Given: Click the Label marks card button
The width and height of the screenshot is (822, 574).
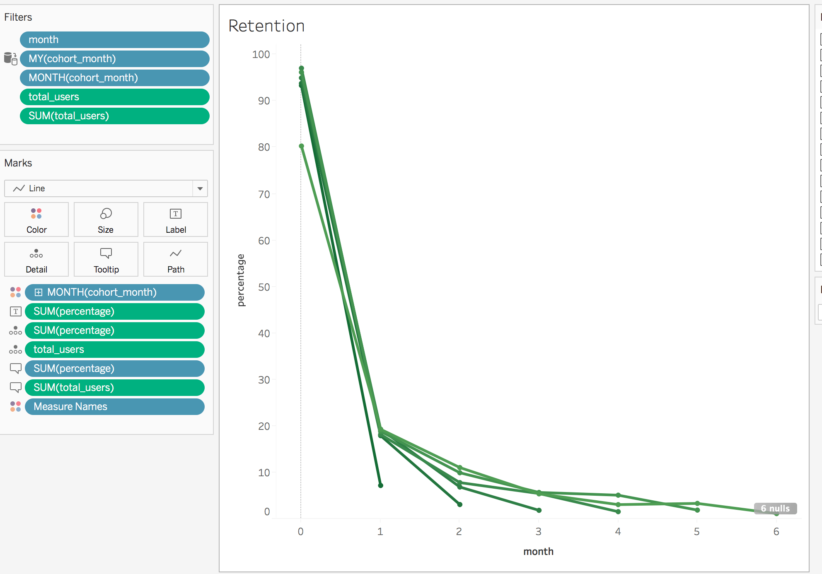Looking at the screenshot, I should point(176,219).
